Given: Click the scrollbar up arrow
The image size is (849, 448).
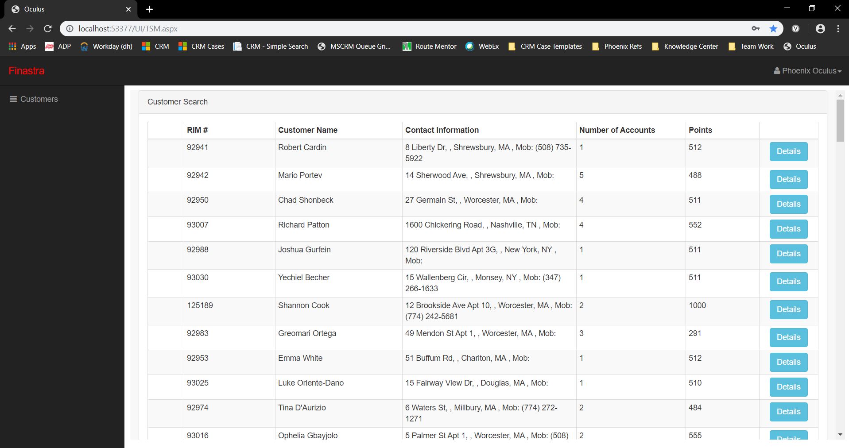Looking at the screenshot, I should click(x=840, y=96).
